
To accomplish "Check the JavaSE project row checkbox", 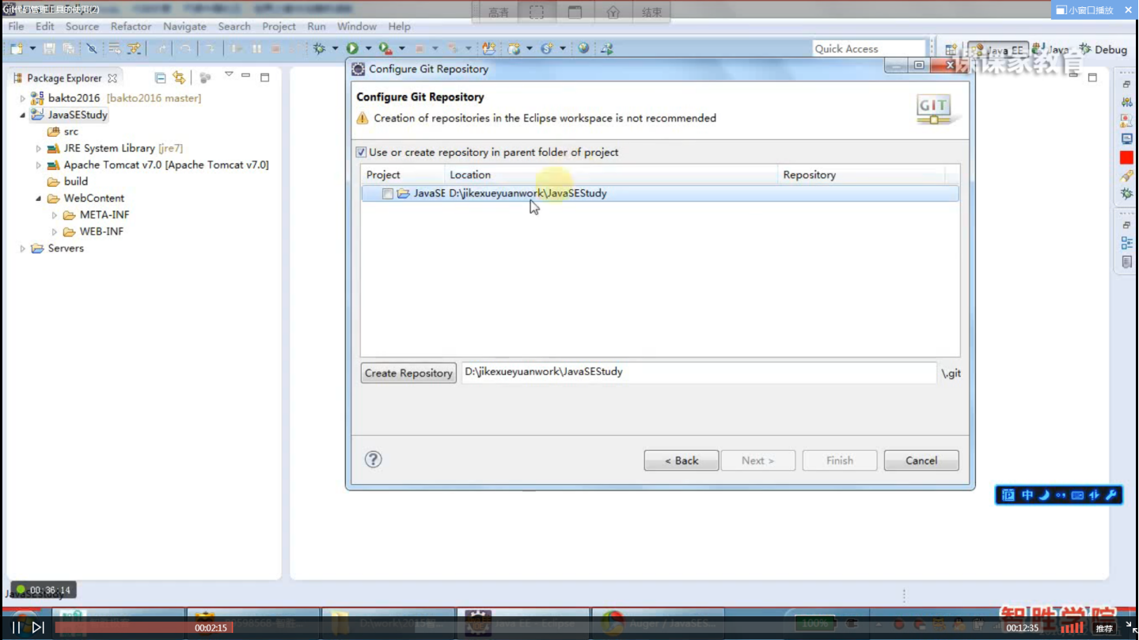I will 388,194.
